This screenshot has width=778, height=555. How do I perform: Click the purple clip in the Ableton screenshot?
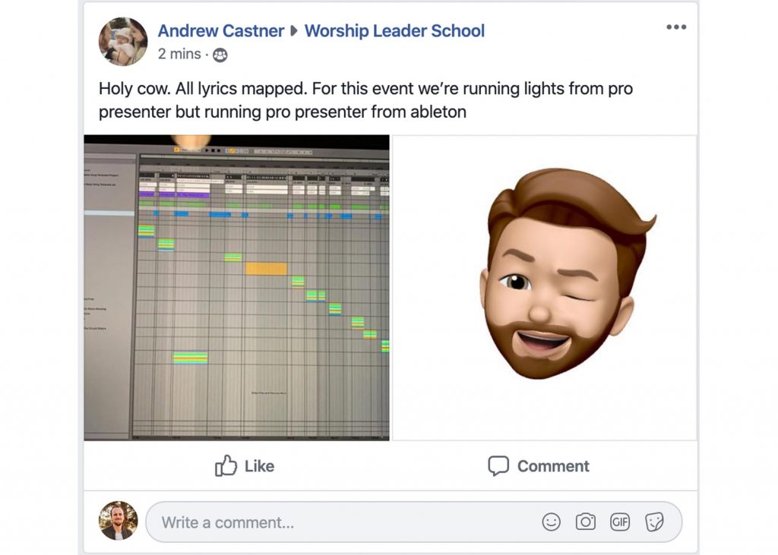(x=147, y=194)
